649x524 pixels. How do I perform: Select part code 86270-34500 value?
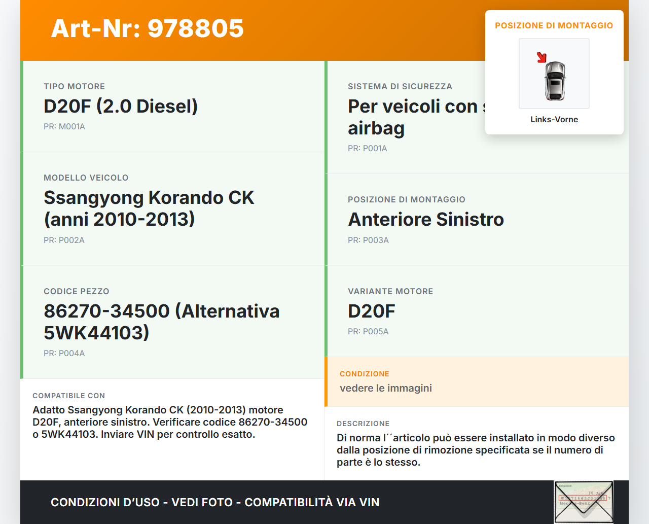coord(161,322)
